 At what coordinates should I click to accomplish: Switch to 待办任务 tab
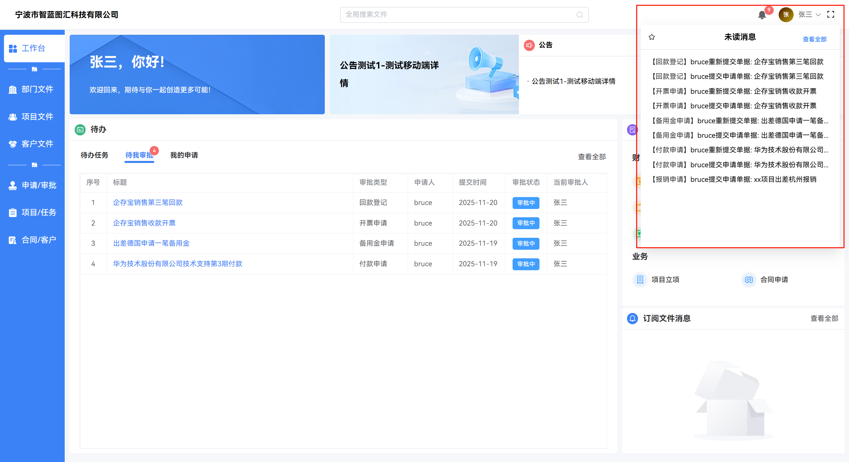(94, 155)
